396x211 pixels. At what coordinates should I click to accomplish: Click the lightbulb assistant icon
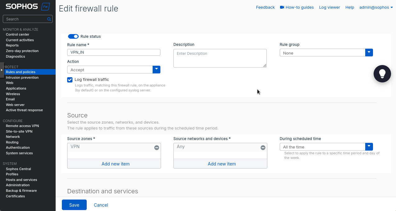(x=382, y=73)
